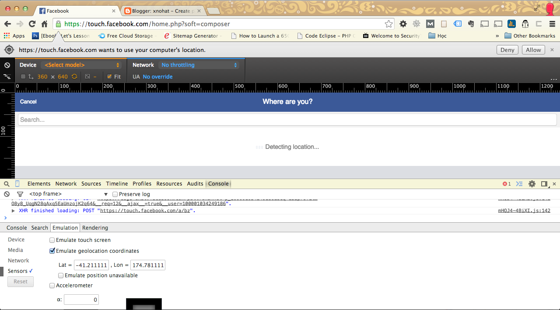Screen dimensions: 560x310
Task: Open the console filter funnel
Action: 20,194
